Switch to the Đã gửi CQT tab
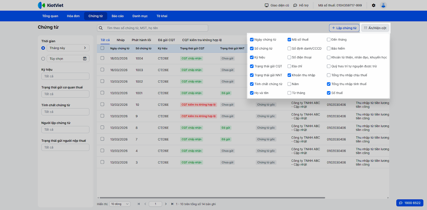This screenshot has width=427, height=210. (166, 40)
